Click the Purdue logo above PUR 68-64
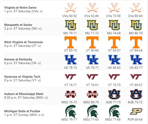148x124 pixels. pyautogui.click(x=136, y=111)
